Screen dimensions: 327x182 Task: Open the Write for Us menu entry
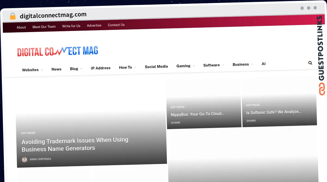[x=71, y=26]
